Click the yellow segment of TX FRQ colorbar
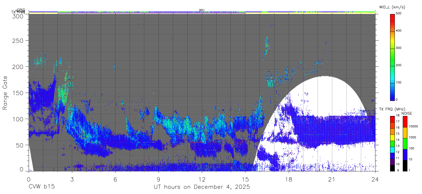 (x=392, y=138)
